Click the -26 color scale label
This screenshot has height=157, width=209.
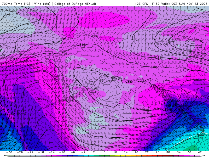[x=20, y=152]
